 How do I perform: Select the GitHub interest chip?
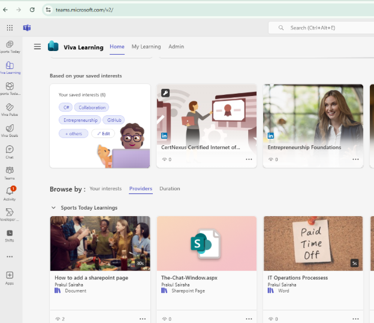coord(114,120)
